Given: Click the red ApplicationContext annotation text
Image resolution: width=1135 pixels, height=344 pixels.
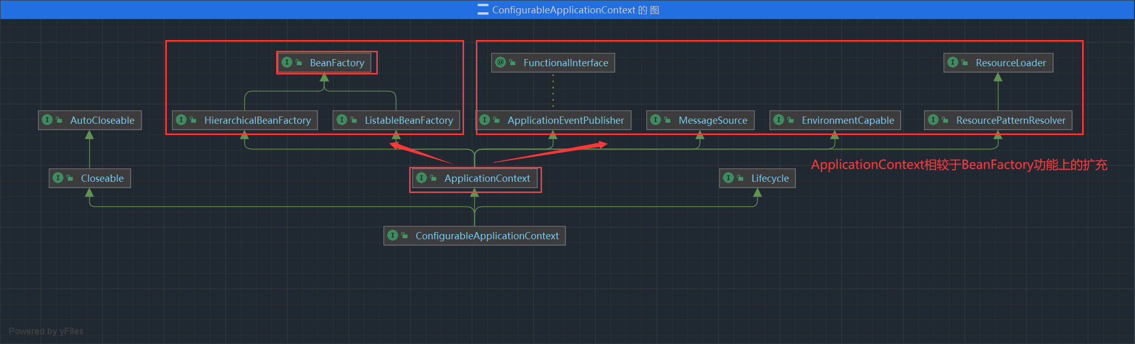Looking at the screenshot, I should pos(958,165).
